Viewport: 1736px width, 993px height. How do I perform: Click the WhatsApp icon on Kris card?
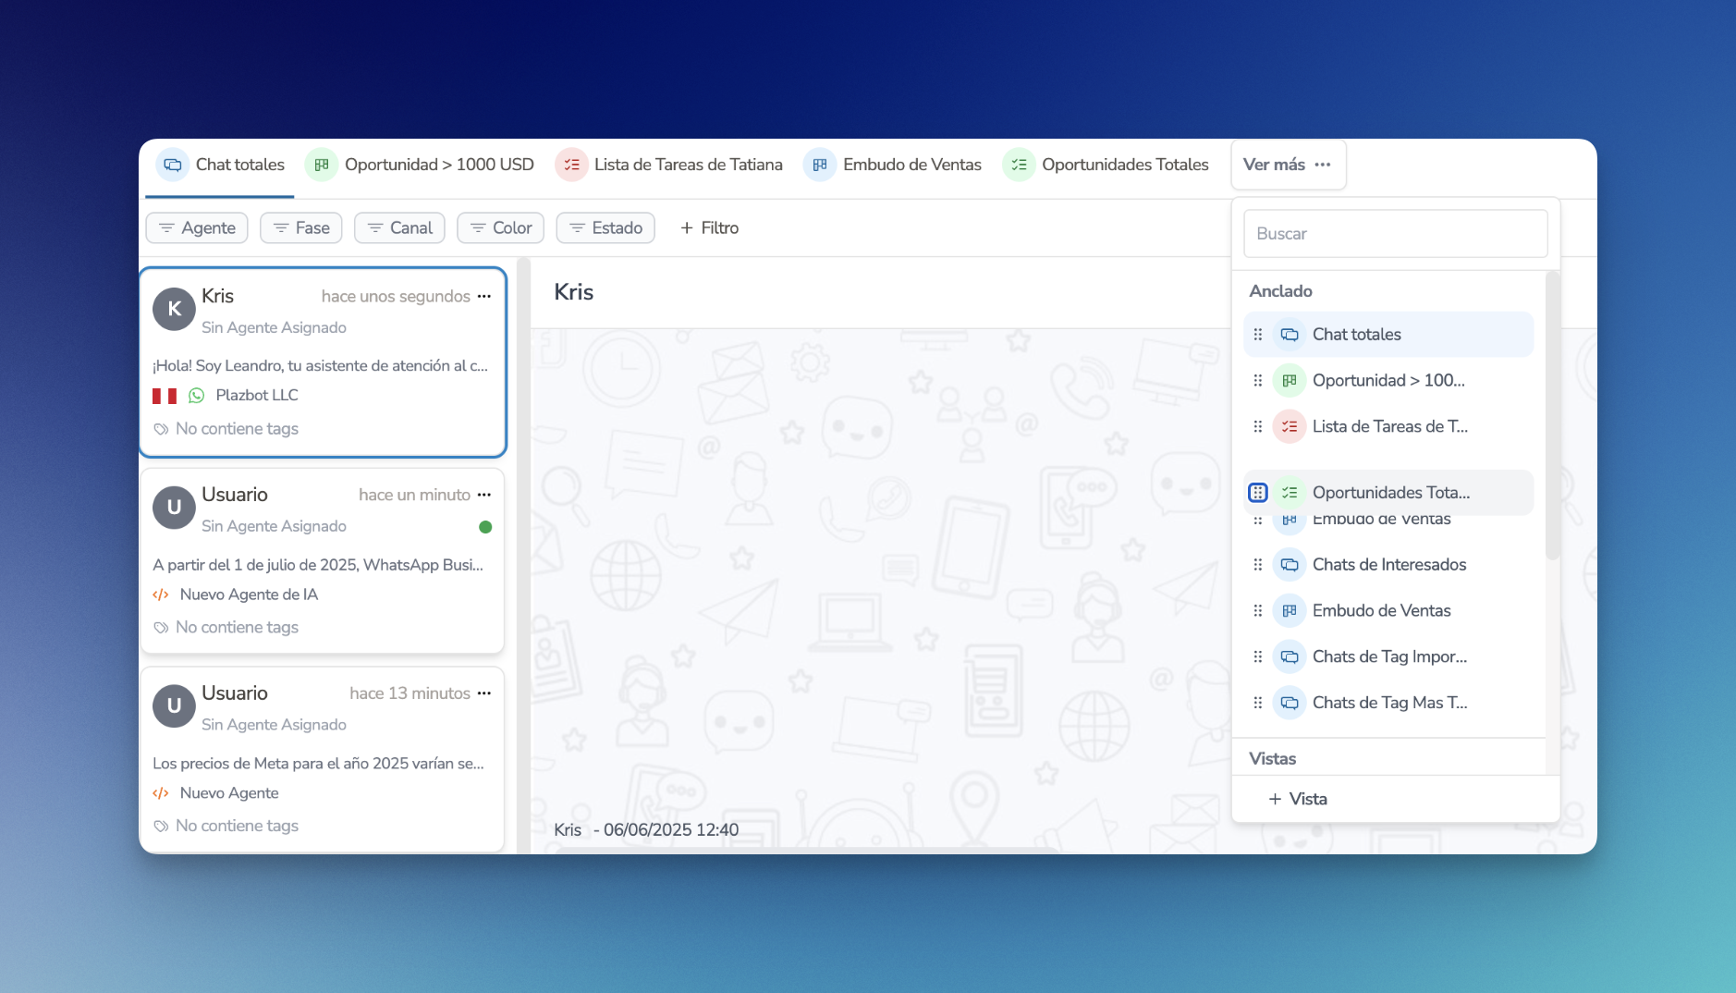pos(197,396)
